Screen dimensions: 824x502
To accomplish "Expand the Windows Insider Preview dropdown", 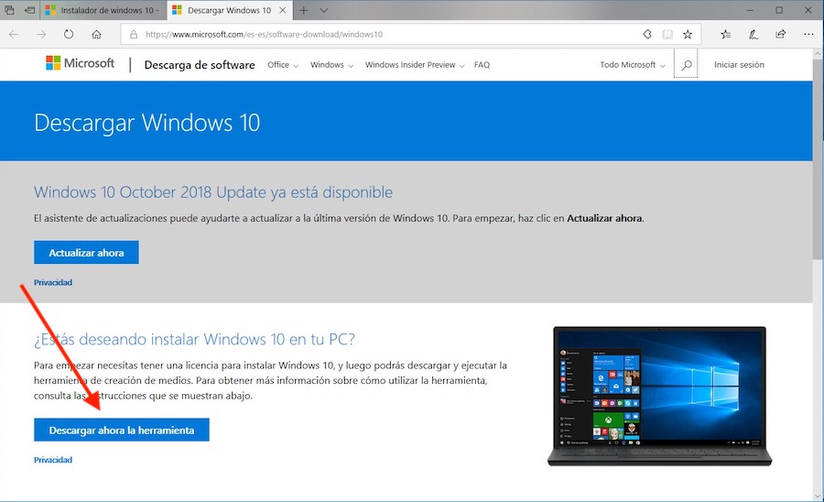I will [x=414, y=65].
